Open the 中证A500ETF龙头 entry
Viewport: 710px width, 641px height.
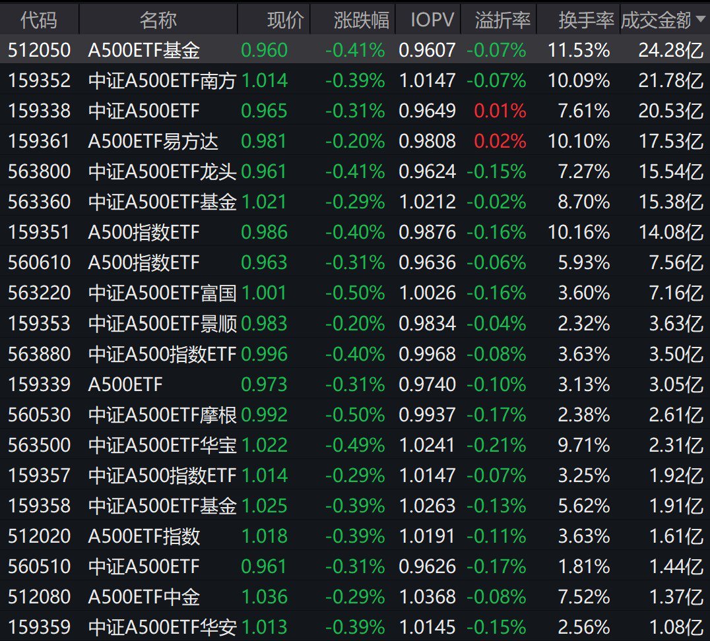click(162, 171)
